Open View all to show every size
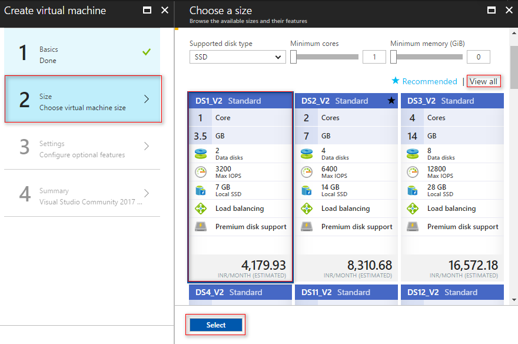 [483, 81]
